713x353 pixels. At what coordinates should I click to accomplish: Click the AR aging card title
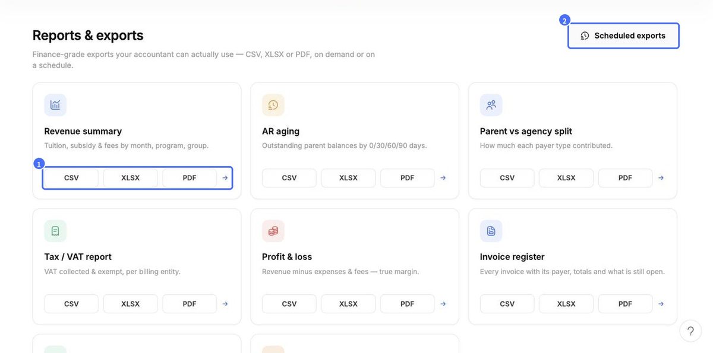(280, 131)
